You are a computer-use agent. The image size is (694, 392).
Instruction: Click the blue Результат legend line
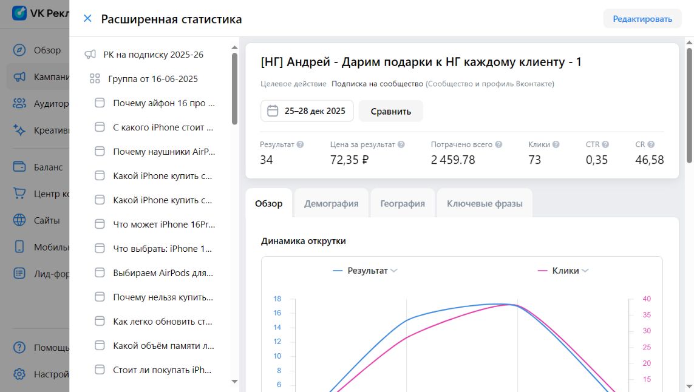tap(337, 270)
